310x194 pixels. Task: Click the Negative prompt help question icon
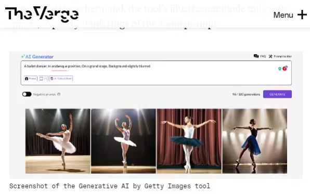pyautogui.click(x=59, y=94)
